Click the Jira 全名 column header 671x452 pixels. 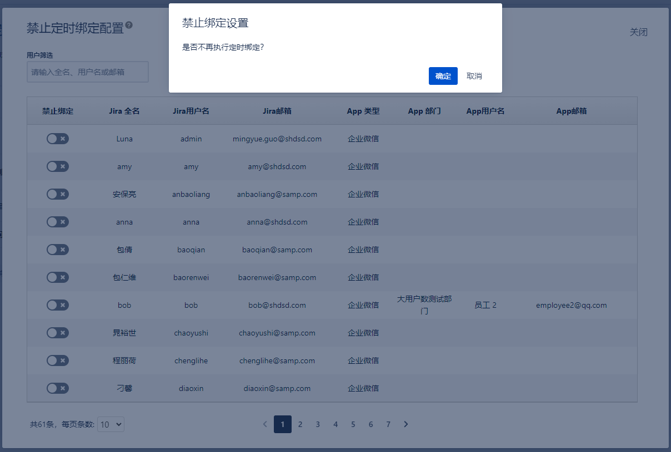pos(124,111)
